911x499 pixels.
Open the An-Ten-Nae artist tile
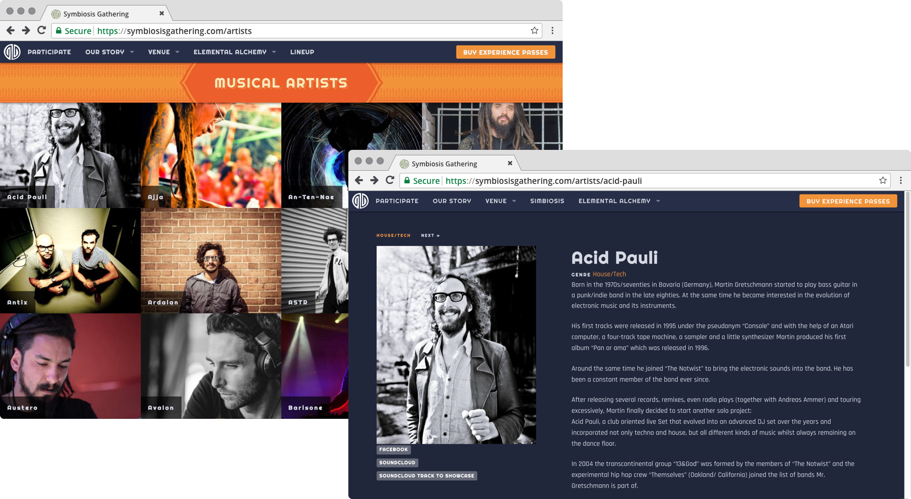315,155
